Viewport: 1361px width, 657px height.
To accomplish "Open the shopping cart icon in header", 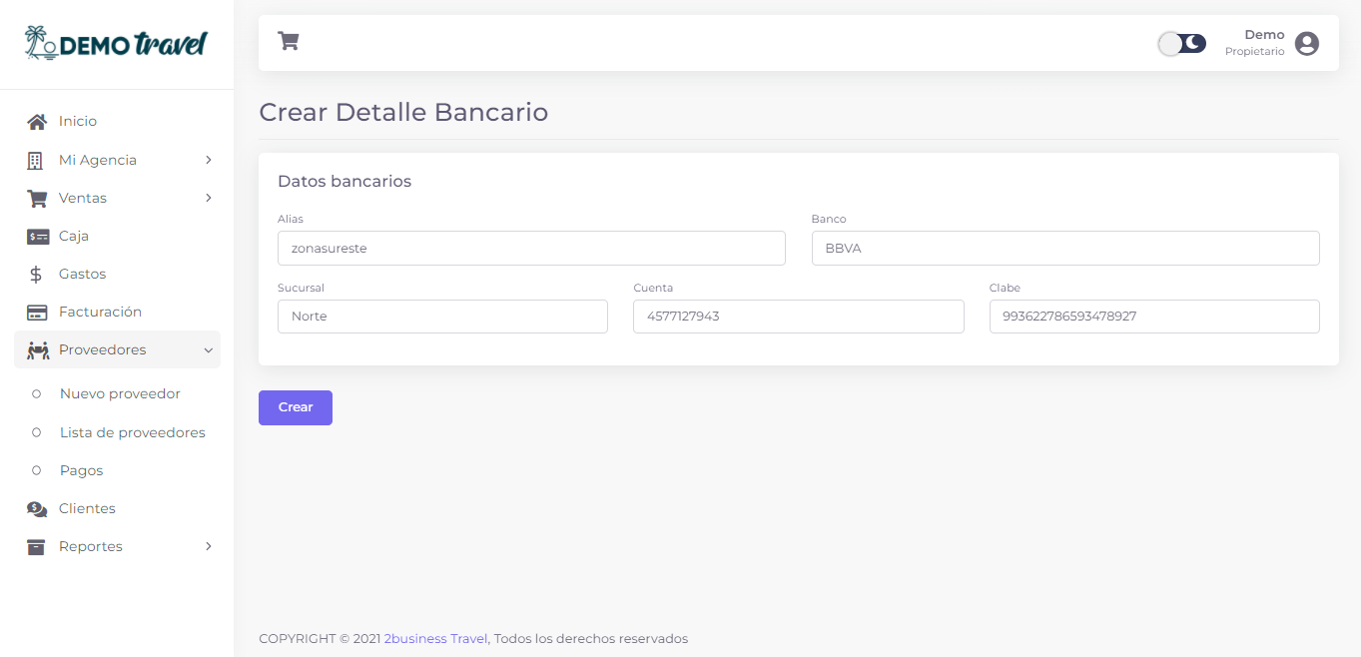I will 289,41.
